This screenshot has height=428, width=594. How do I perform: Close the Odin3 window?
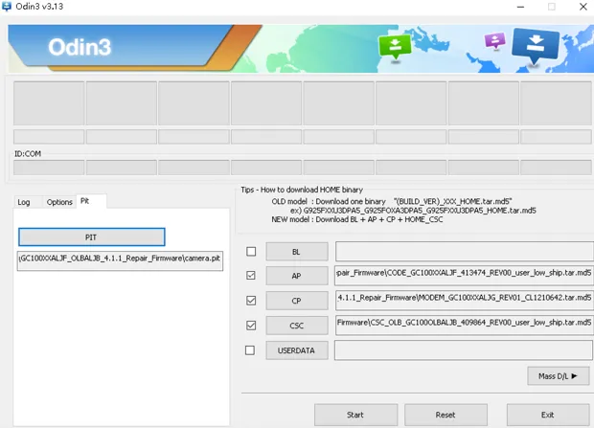pyautogui.click(x=583, y=7)
